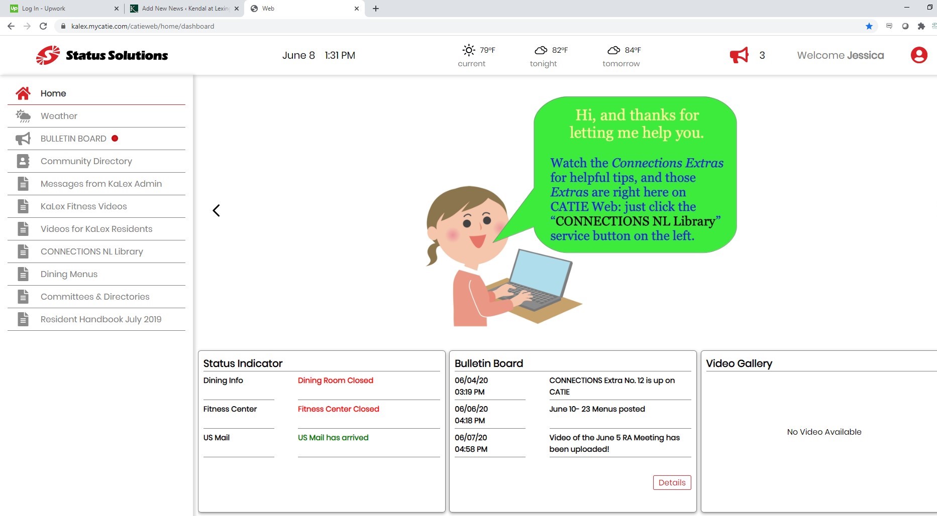Click the browser forward arrow
The width and height of the screenshot is (937, 516).
27,26
